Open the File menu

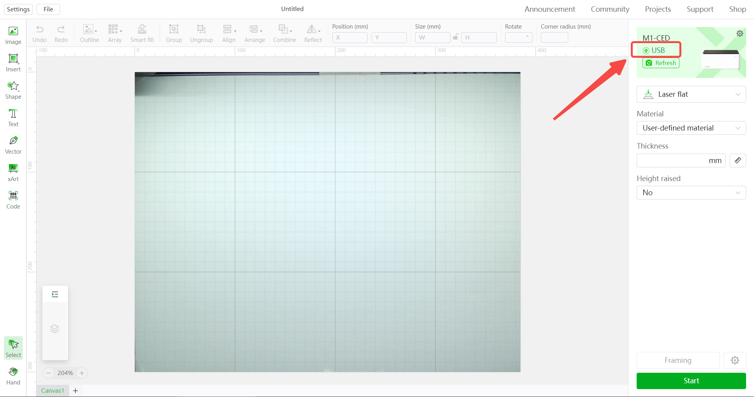pyautogui.click(x=48, y=9)
